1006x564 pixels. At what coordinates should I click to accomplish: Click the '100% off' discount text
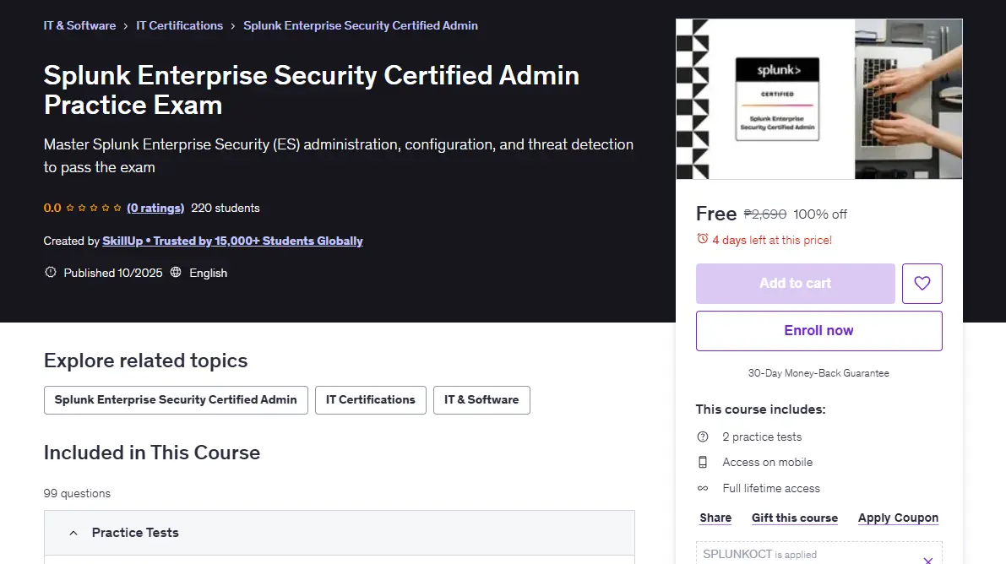tap(820, 214)
